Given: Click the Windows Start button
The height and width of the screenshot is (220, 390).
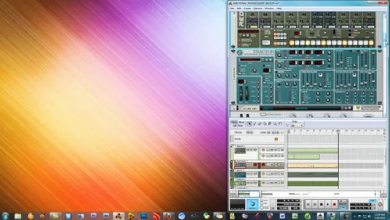Looking at the screenshot, I should pos(5,216).
